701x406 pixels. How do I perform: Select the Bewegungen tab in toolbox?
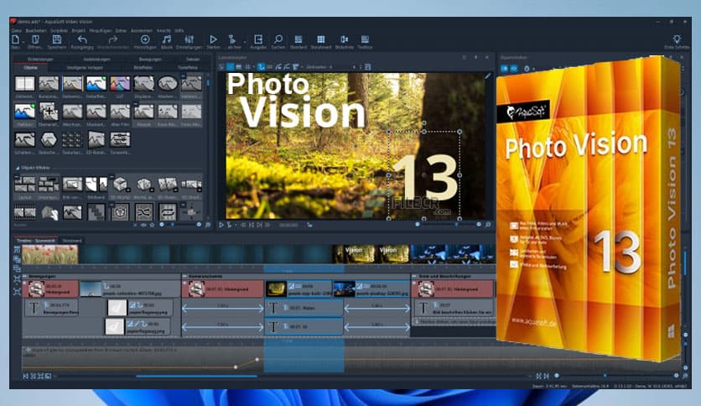pos(152,60)
